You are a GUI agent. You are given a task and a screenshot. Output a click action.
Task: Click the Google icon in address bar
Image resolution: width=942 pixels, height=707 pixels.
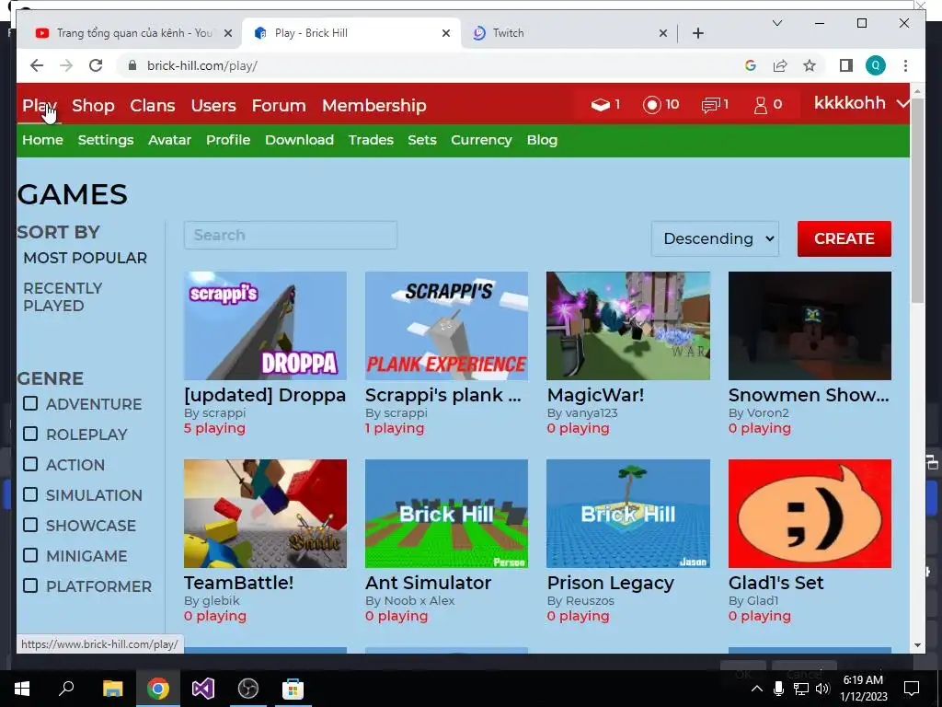[751, 65]
